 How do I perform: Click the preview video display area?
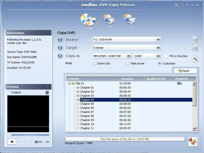tap(28, 114)
